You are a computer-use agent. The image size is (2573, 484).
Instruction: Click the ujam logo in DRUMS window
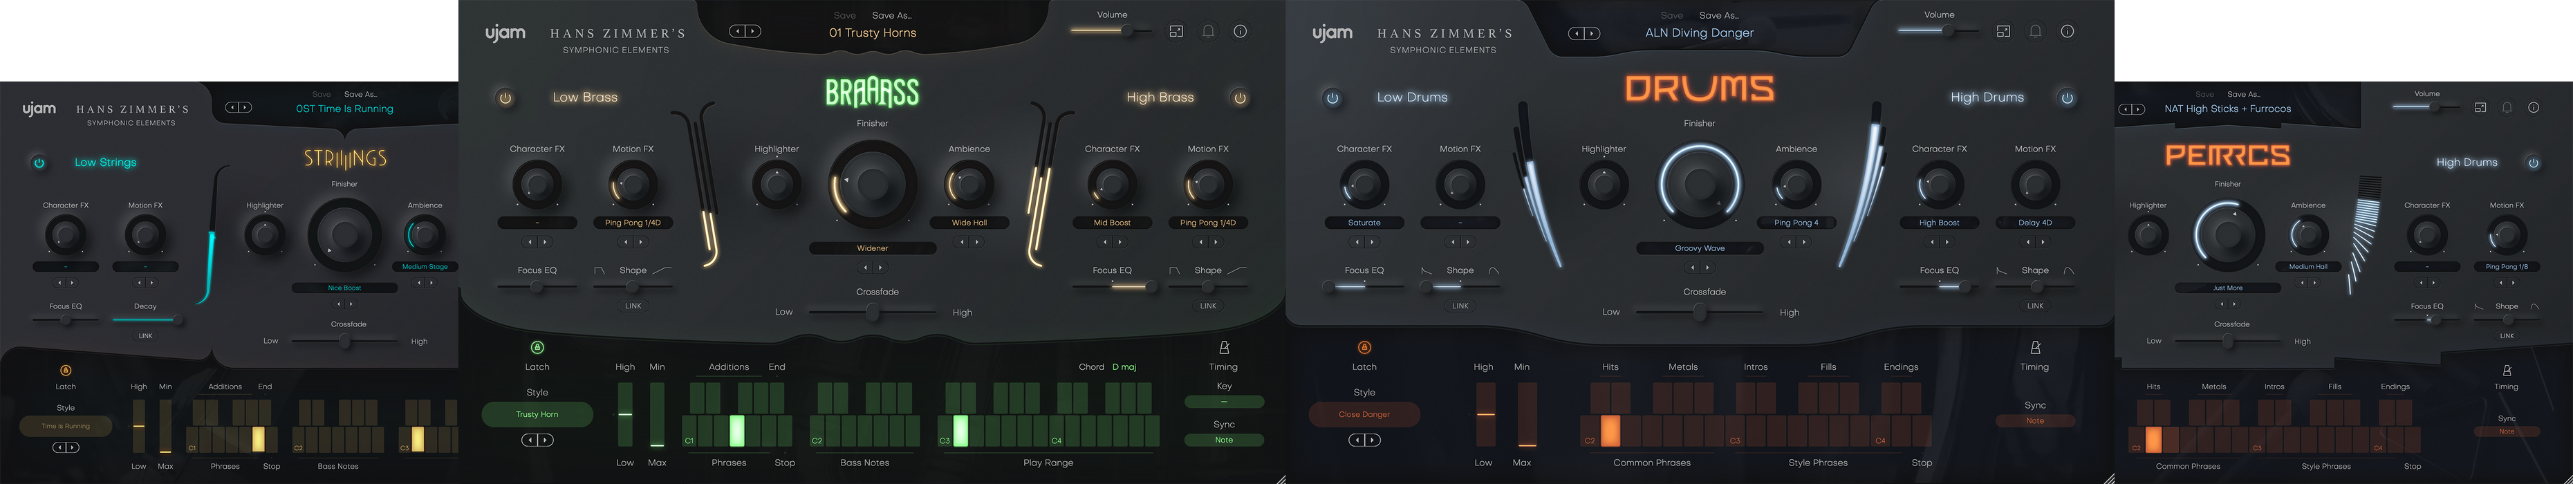[x=1332, y=34]
